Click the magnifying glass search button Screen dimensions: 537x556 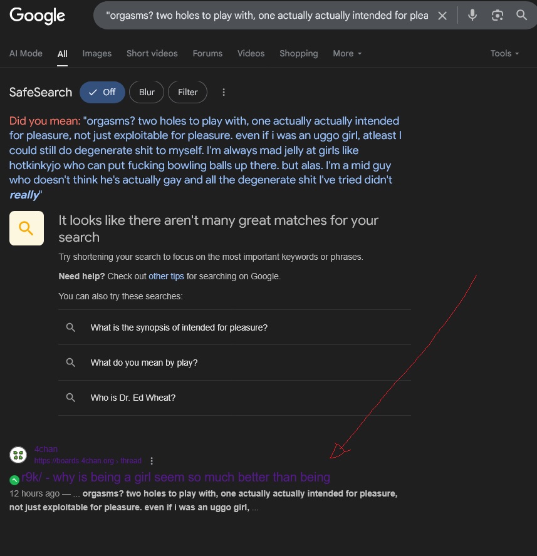coord(521,15)
